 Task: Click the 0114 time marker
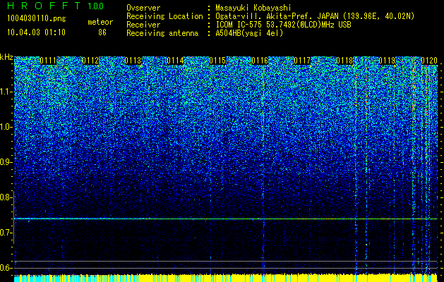click(175, 61)
